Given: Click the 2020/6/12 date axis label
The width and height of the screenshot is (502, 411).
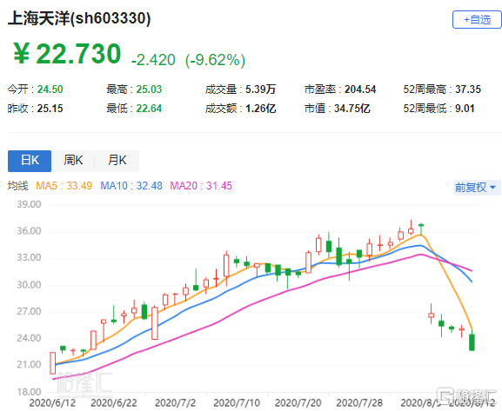Looking at the screenshot, I should [52, 403].
